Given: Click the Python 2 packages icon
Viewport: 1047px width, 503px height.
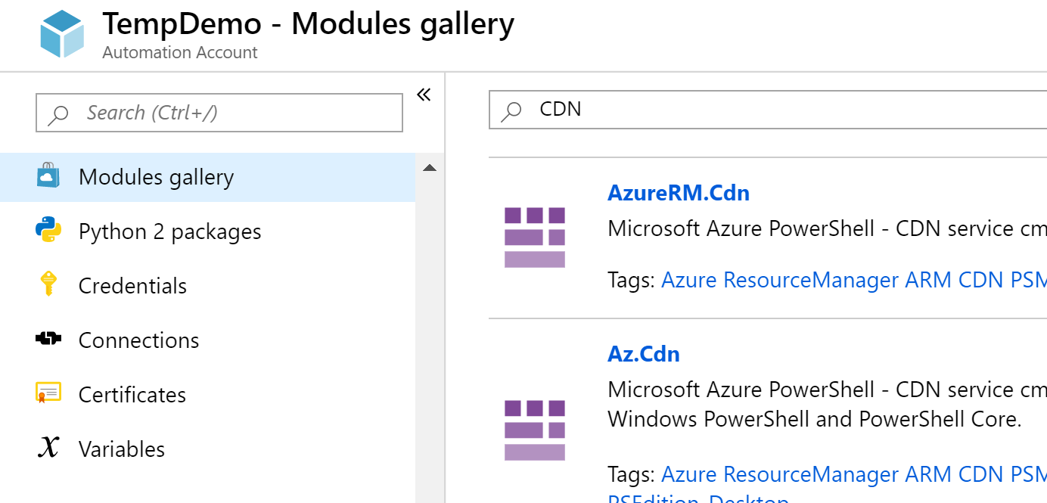Looking at the screenshot, I should point(48,230).
